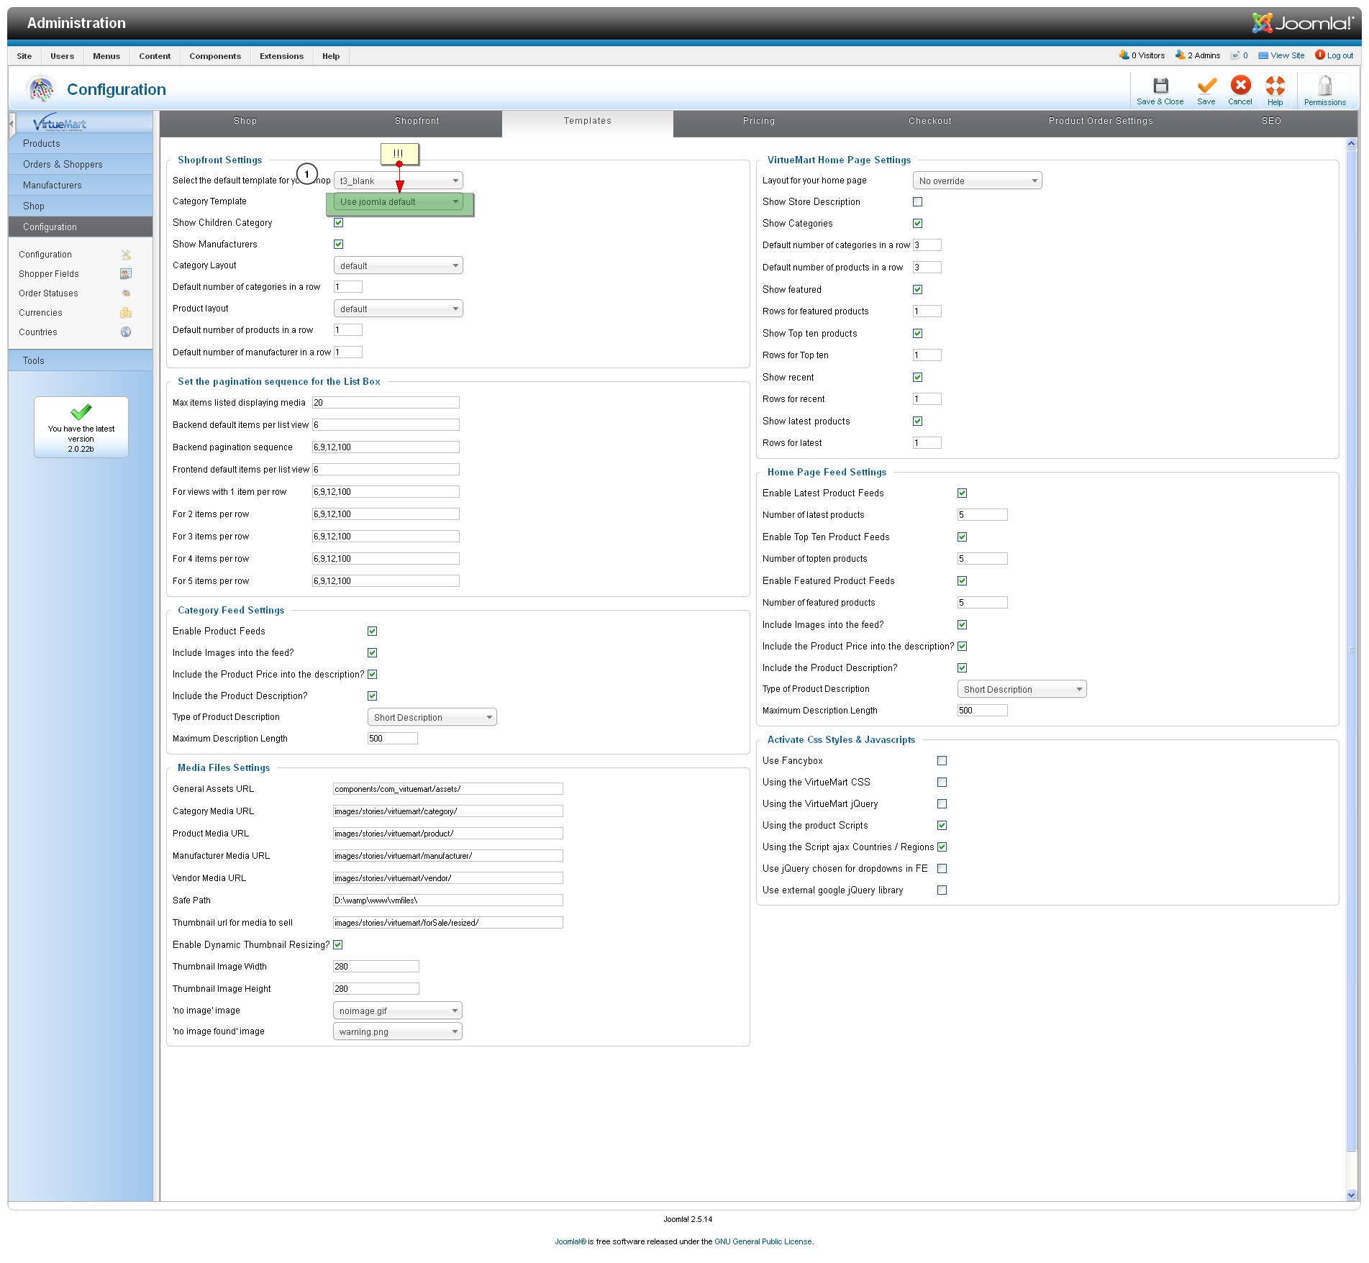This screenshot has height=1263, width=1369.
Task: Click the Countries globe icon
Action: (x=126, y=332)
